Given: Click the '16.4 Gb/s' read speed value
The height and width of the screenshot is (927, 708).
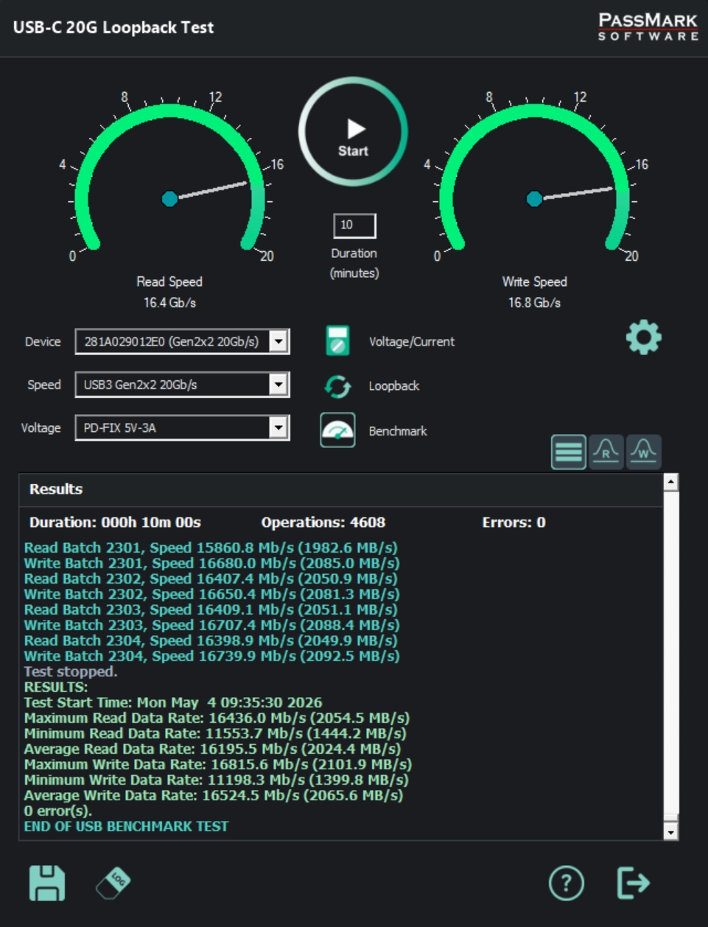Looking at the screenshot, I should [169, 303].
